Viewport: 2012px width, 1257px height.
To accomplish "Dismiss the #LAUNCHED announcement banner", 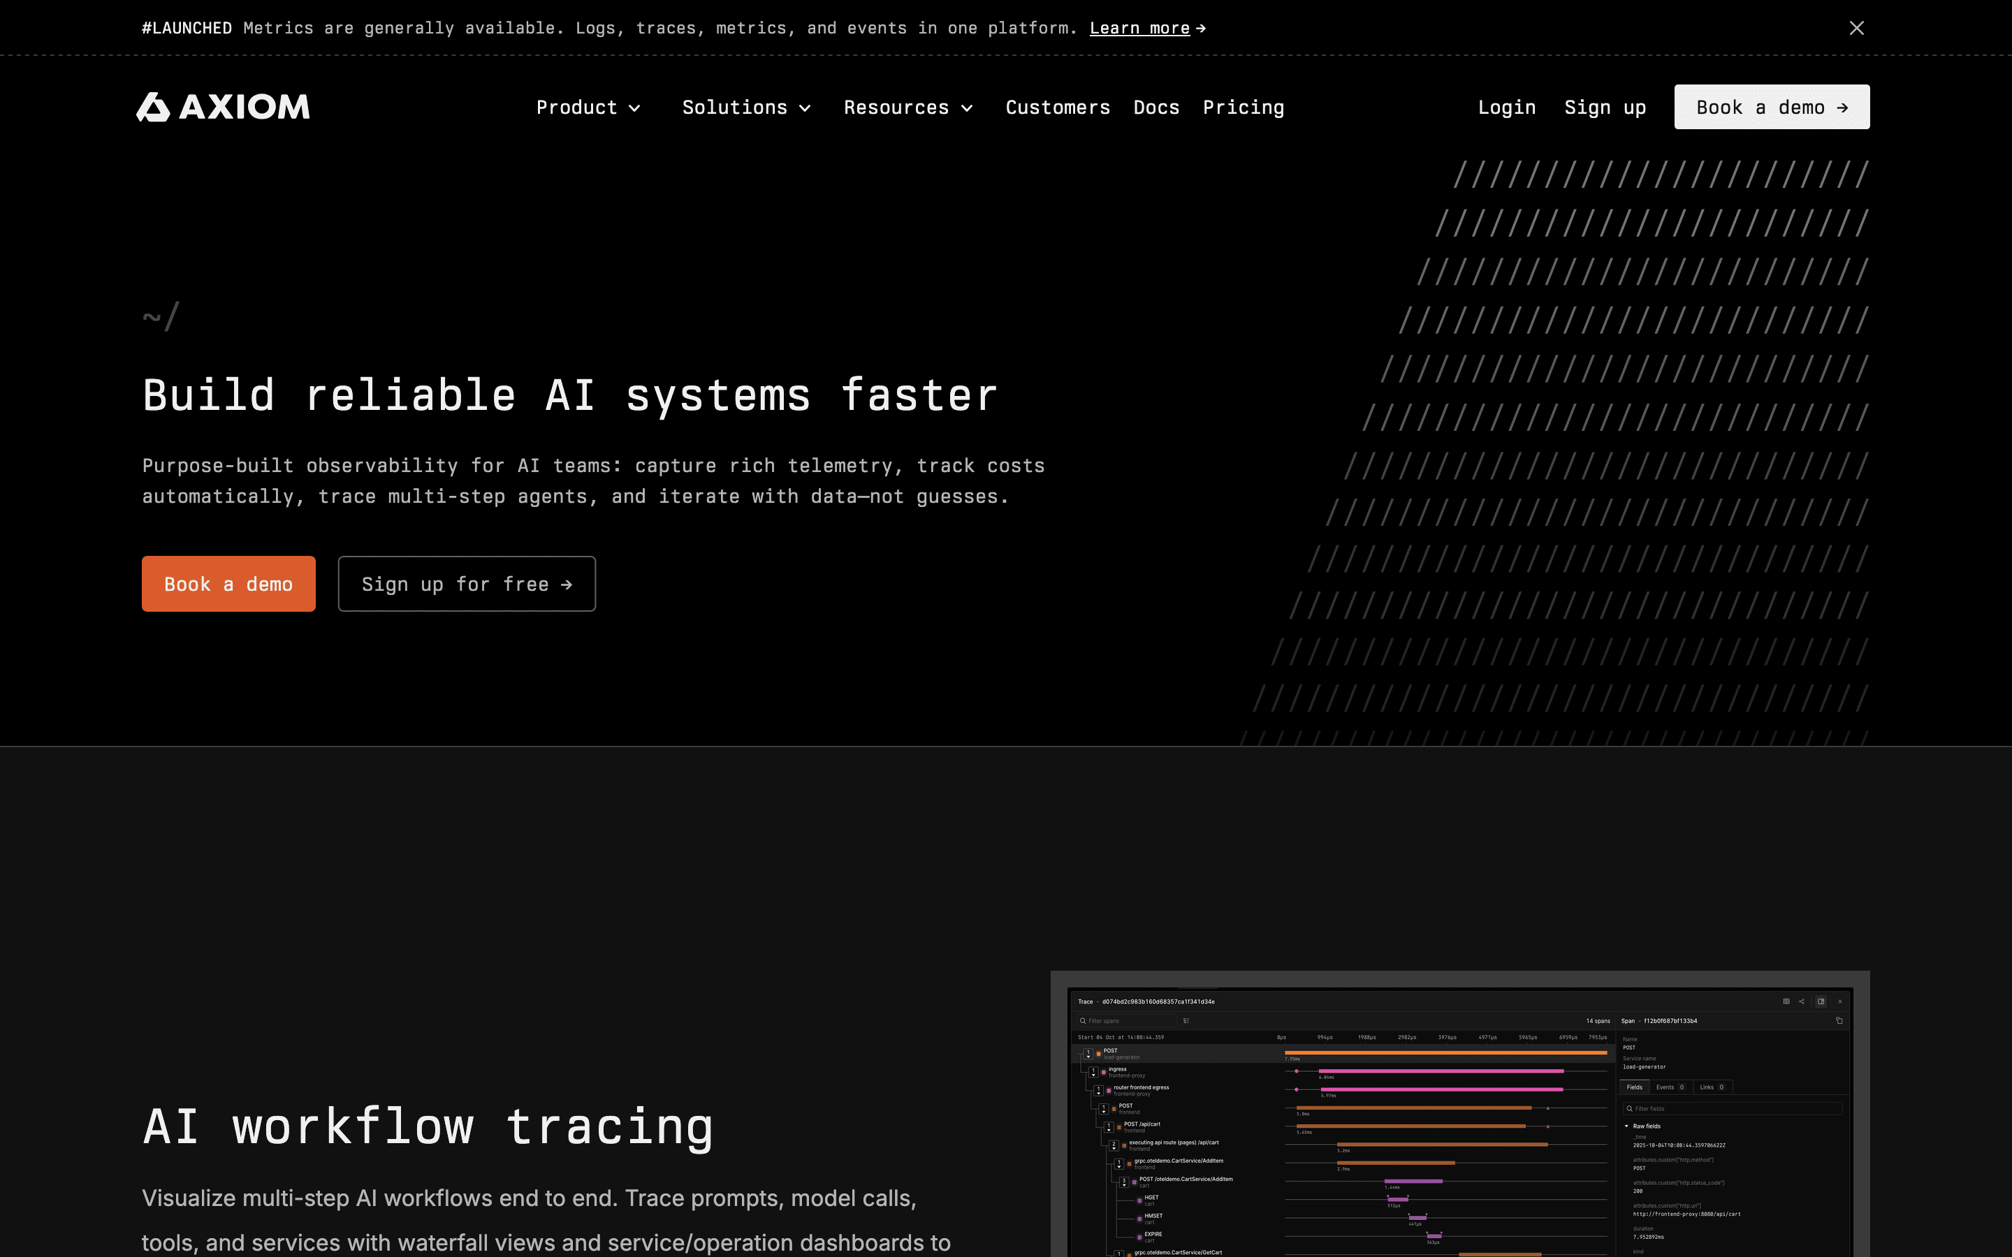I will point(1856,27).
